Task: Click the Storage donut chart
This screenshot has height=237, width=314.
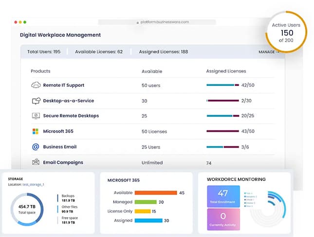Action: tap(26, 210)
